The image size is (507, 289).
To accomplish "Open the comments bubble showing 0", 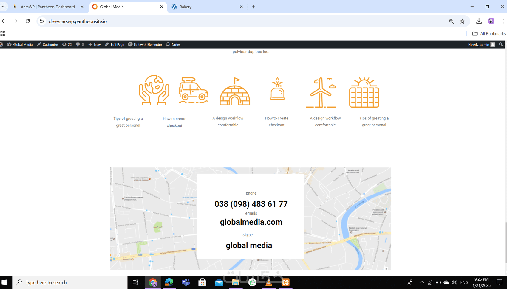I will coord(80,44).
